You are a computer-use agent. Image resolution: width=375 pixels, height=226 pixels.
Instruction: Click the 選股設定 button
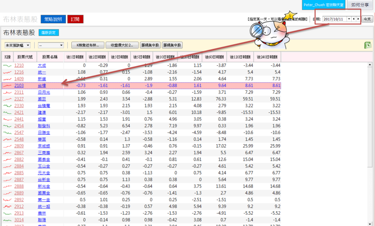point(48,33)
